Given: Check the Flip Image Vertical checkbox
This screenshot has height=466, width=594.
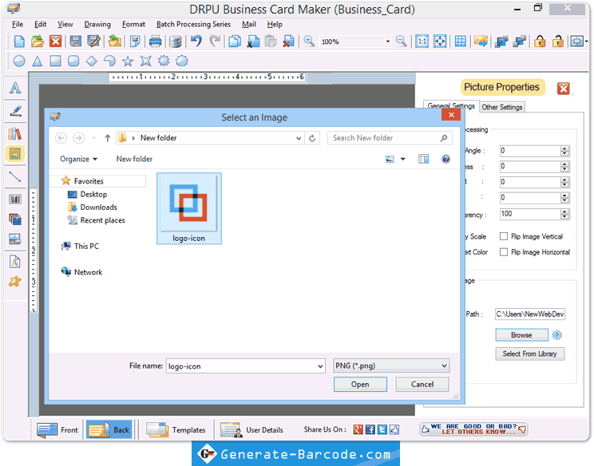Looking at the screenshot, I should point(504,236).
